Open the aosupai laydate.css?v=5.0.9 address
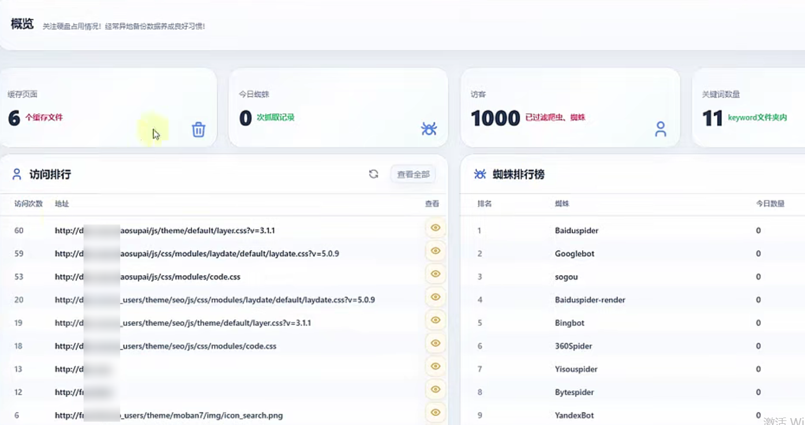The width and height of the screenshot is (805, 425). pos(197,253)
